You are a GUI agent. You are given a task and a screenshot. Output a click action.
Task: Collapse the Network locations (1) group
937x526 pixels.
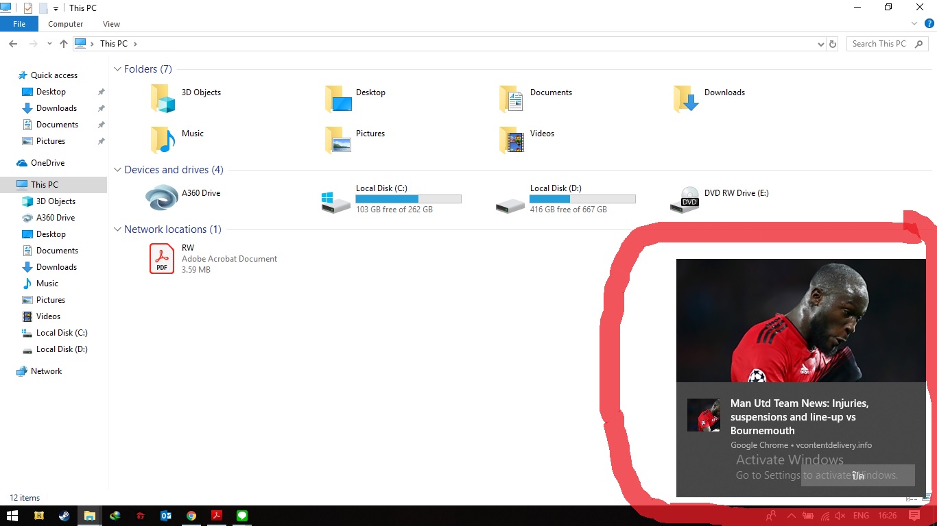(x=117, y=229)
